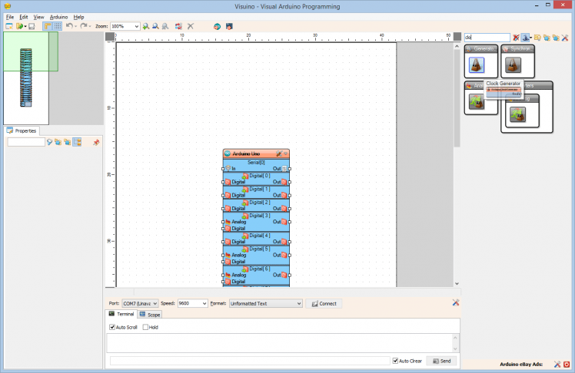Click the New project toolbar icon
575x373 pixels.
tap(9, 26)
